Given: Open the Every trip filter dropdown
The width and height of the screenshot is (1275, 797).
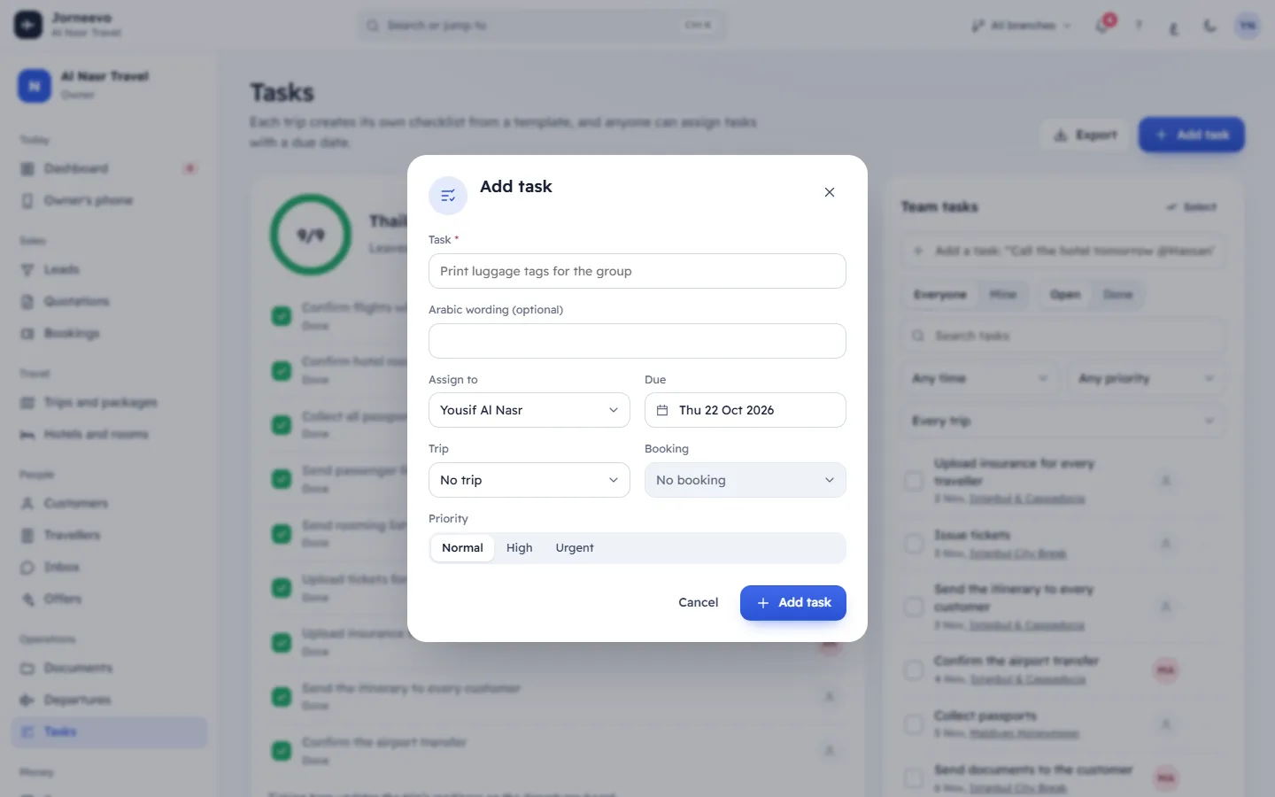Looking at the screenshot, I should [x=1062, y=421].
